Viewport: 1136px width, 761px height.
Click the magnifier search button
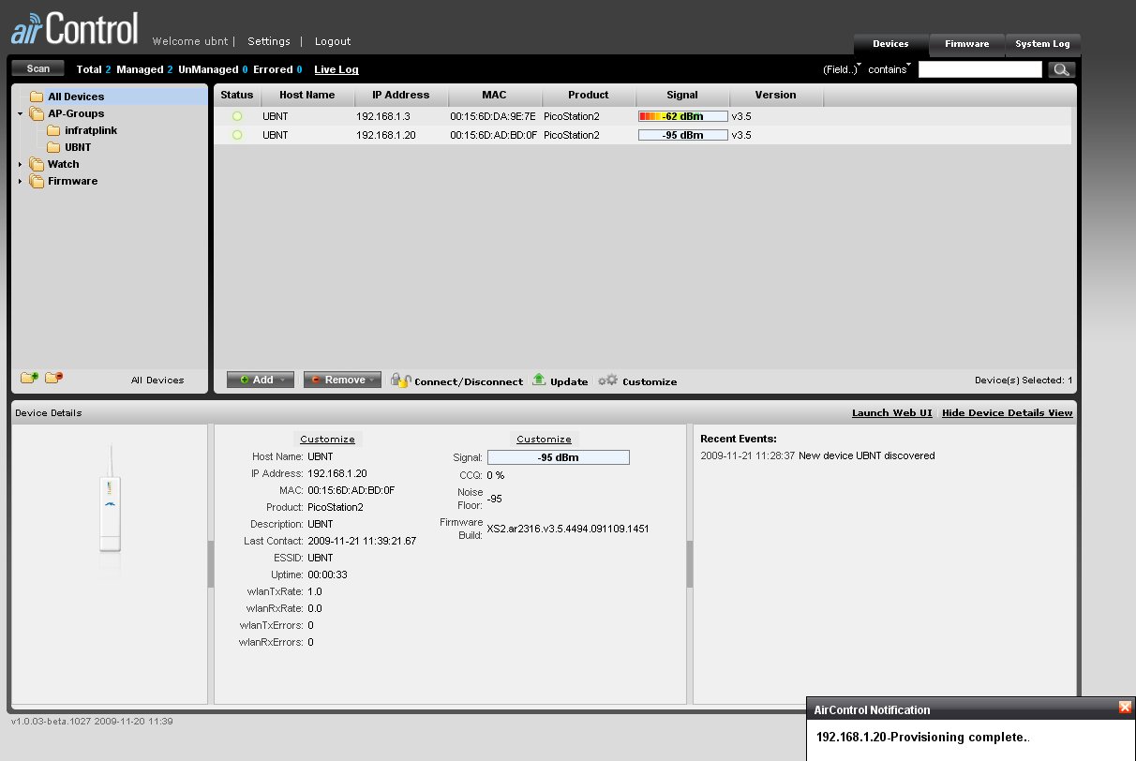click(x=1061, y=69)
